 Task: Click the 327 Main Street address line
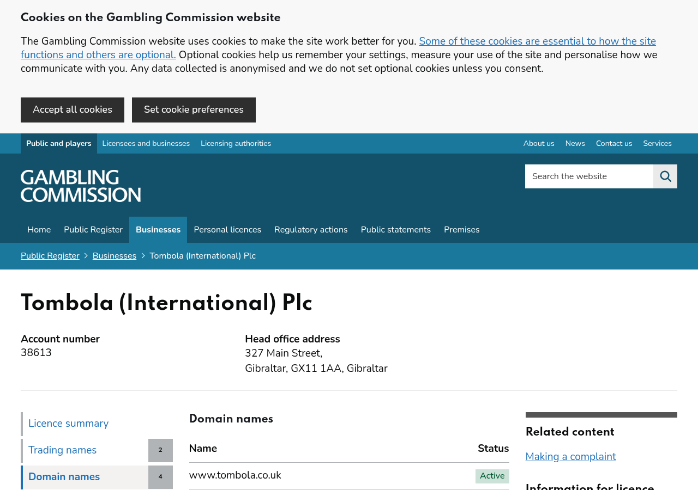click(284, 353)
